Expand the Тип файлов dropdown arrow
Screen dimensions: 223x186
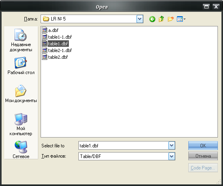[x=172, y=156]
